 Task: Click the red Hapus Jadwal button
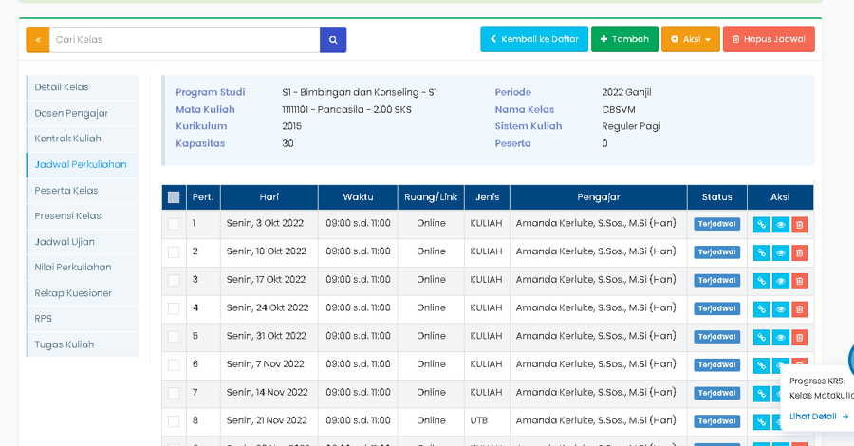(768, 40)
